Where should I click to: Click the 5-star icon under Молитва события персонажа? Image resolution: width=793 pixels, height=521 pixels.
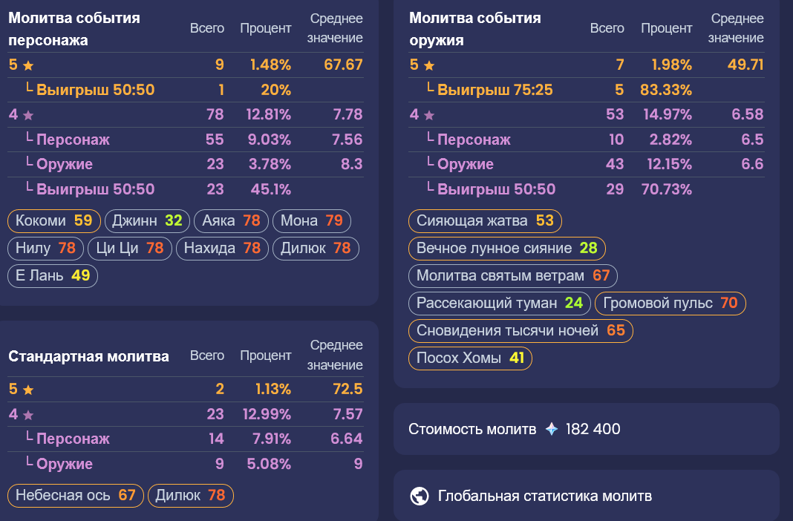point(28,65)
